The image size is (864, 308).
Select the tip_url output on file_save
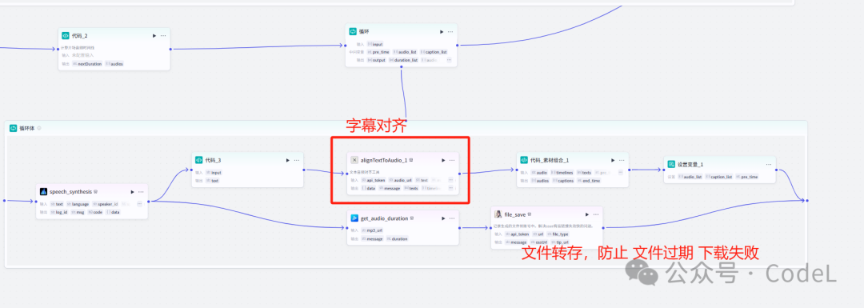click(x=559, y=242)
